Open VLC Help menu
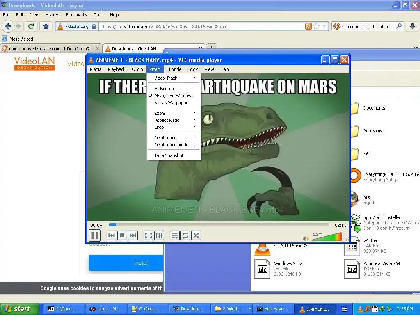 (x=224, y=69)
